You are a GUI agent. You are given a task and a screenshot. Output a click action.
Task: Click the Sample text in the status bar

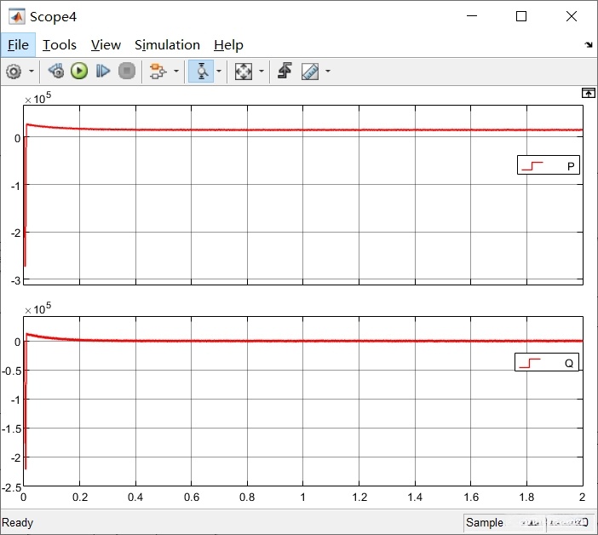coord(485,522)
